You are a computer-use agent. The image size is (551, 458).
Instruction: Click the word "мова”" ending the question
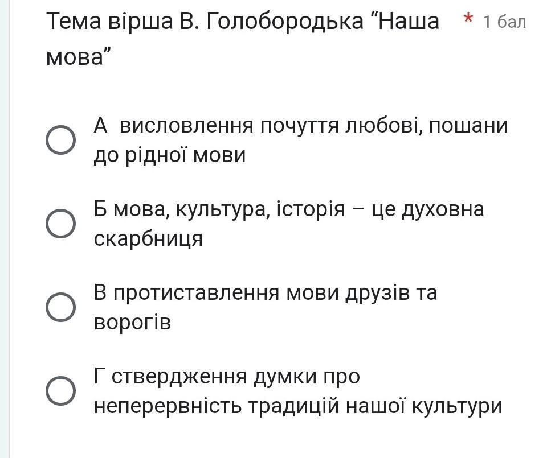pos(78,57)
